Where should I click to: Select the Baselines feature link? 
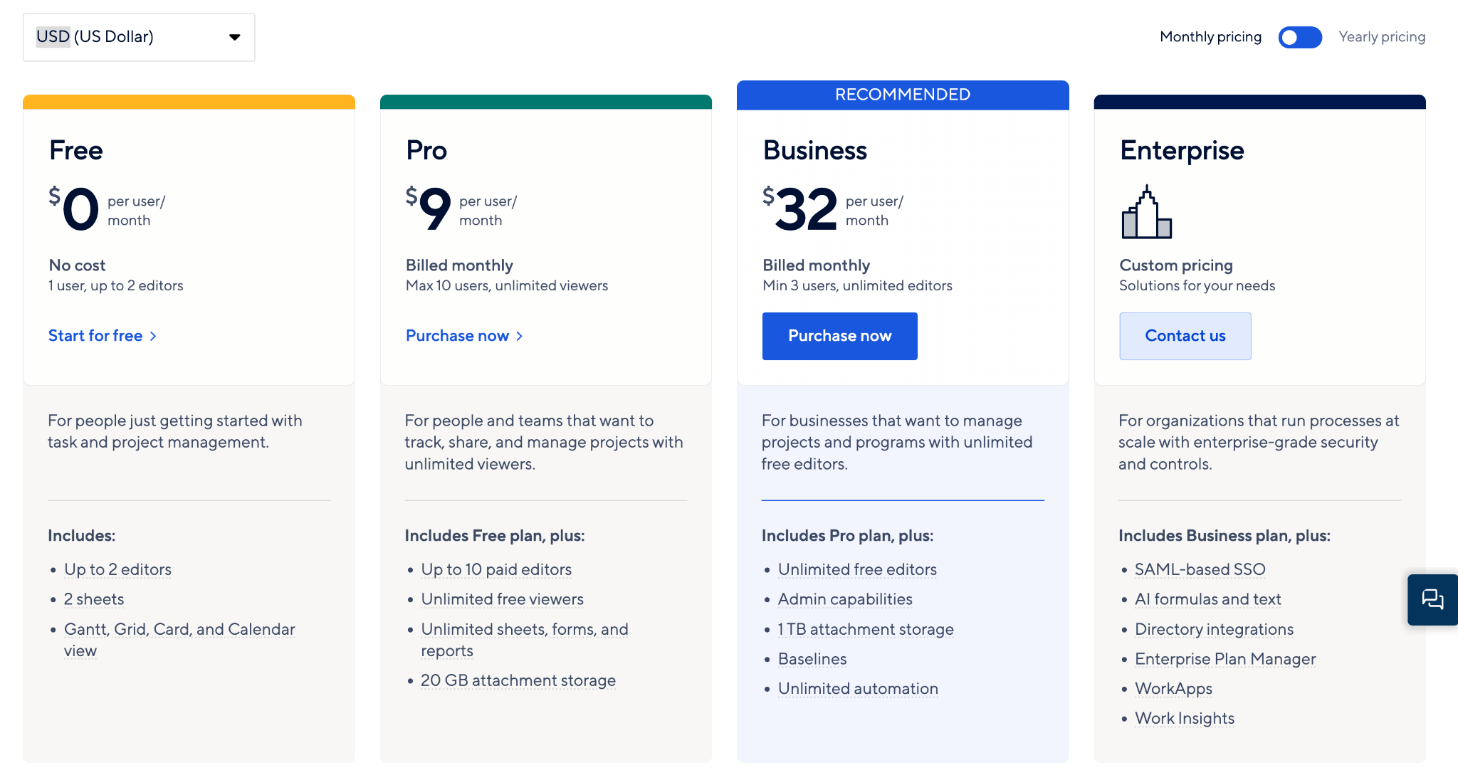812,659
